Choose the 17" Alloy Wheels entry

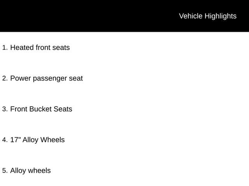37,139
